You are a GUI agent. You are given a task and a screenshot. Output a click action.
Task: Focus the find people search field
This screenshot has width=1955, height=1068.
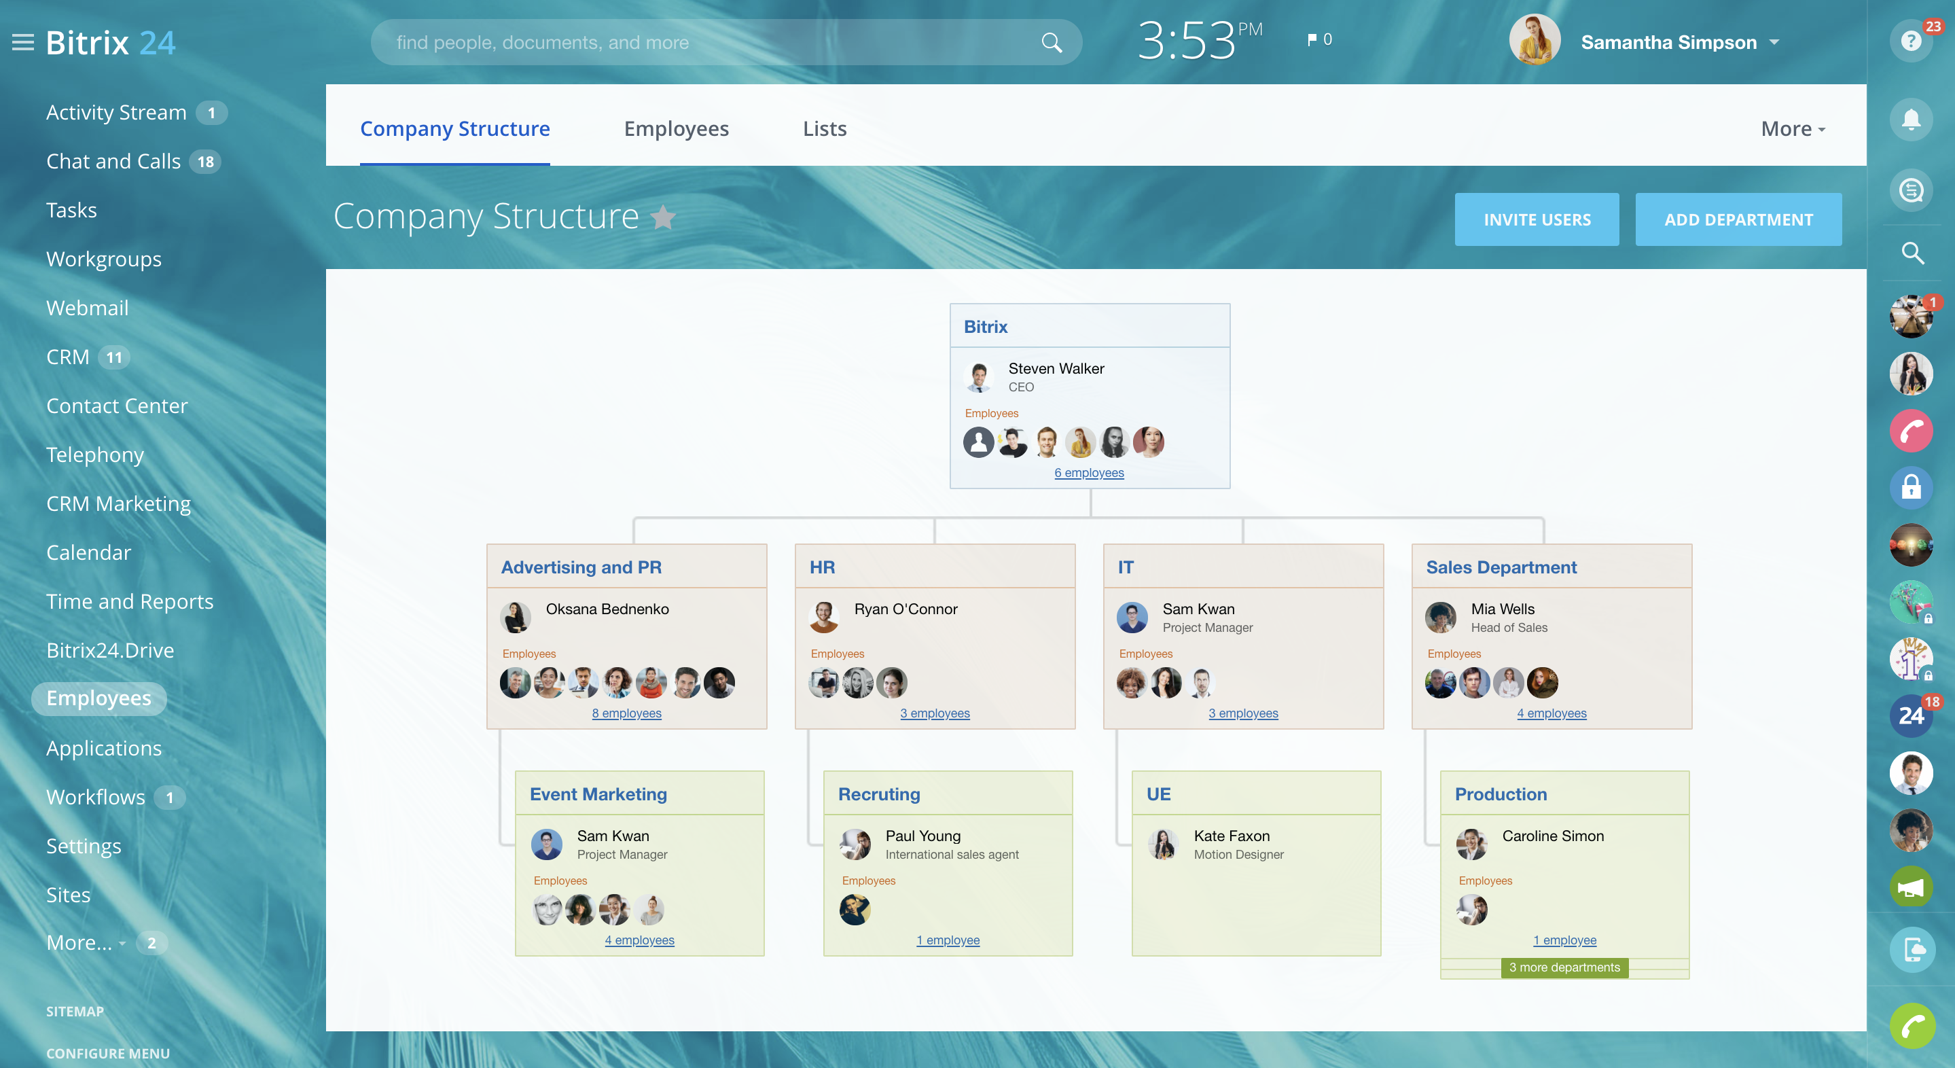click(x=706, y=43)
